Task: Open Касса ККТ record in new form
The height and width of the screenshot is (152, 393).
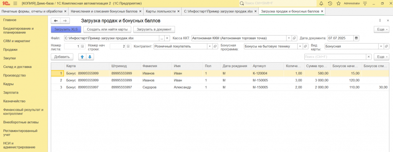Action: tap(295, 39)
